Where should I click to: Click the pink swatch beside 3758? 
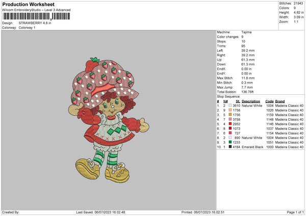(231, 119)
